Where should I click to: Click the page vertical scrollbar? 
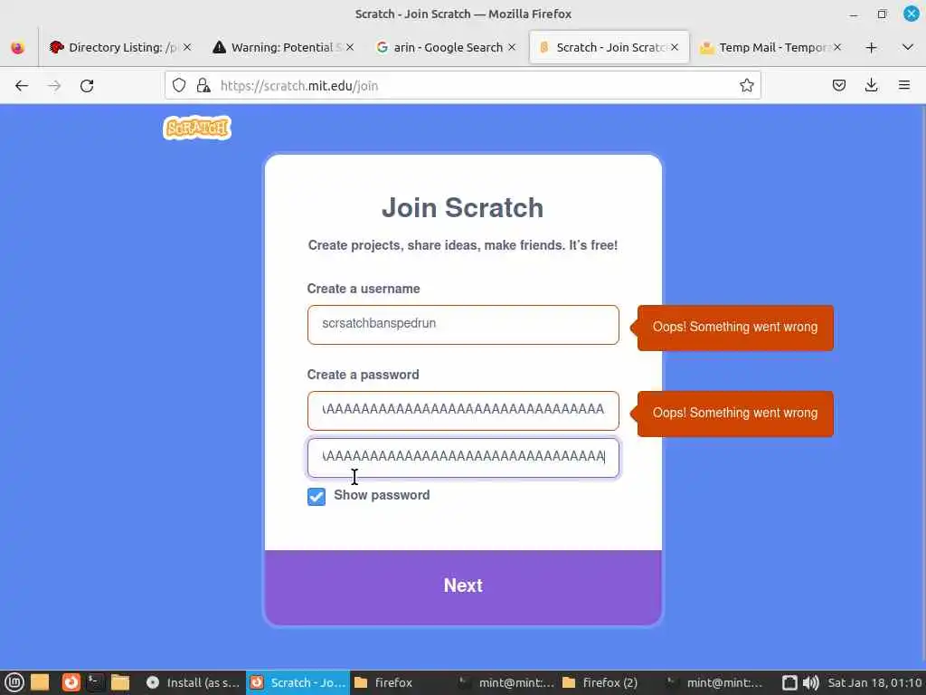click(922, 386)
